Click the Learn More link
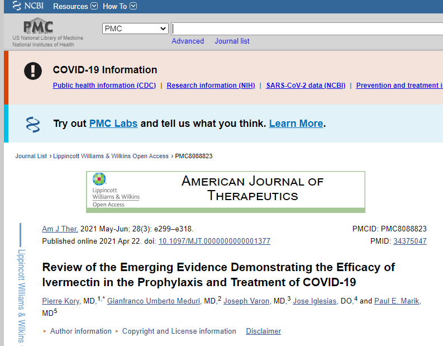Viewport: 443px width, 346px height. [x=296, y=124]
